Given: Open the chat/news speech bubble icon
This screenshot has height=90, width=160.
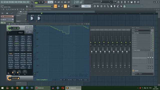Looking at the screenshot, I should [x=138, y=2].
